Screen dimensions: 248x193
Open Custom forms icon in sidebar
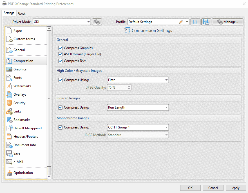click(x=9, y=39)
